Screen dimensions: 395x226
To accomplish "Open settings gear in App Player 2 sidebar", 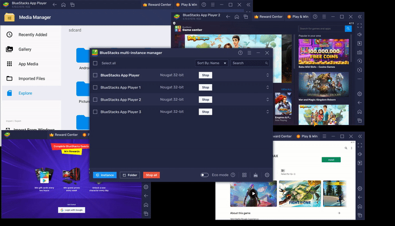I will point(359,94).
